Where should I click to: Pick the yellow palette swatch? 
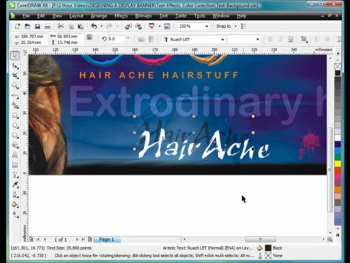(338, 164)
